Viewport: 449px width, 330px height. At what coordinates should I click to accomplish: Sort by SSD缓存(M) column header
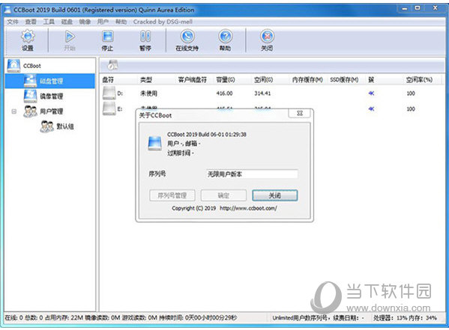click(344, 80)
